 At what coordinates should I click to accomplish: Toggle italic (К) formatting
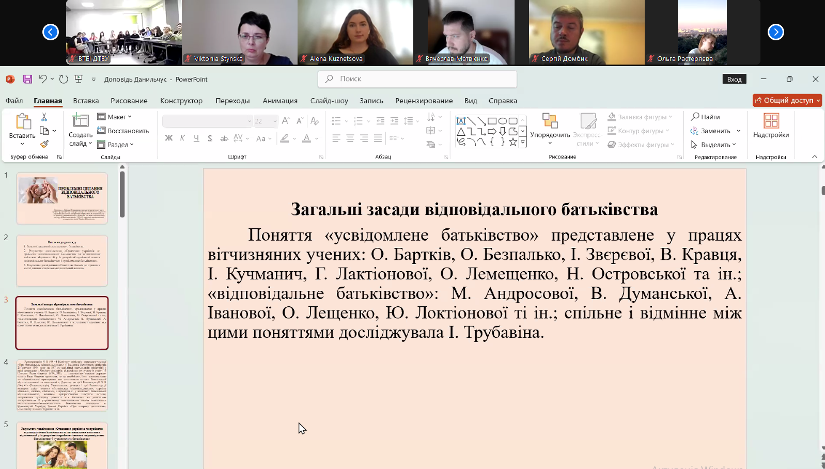(x=182, y=138)
